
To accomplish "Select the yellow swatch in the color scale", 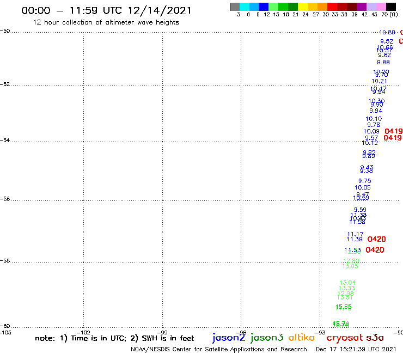I will 303,7.
